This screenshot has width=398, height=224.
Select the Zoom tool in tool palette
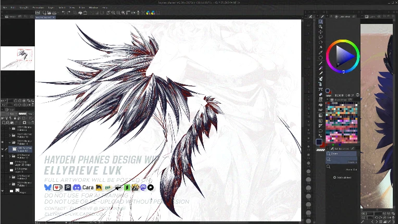[320, 21]
